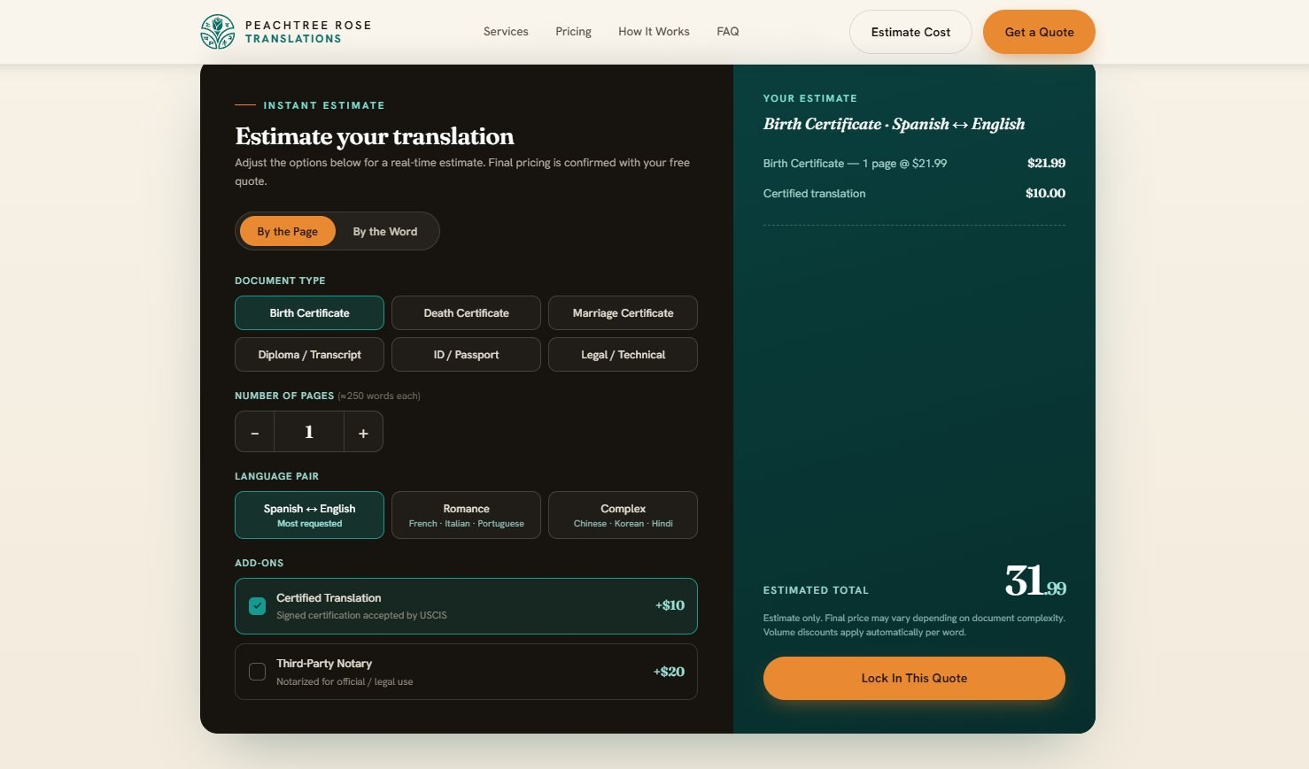The image size is (1309, 769).
Task: Open the Services nav link
Action: (x=506, y=32)
